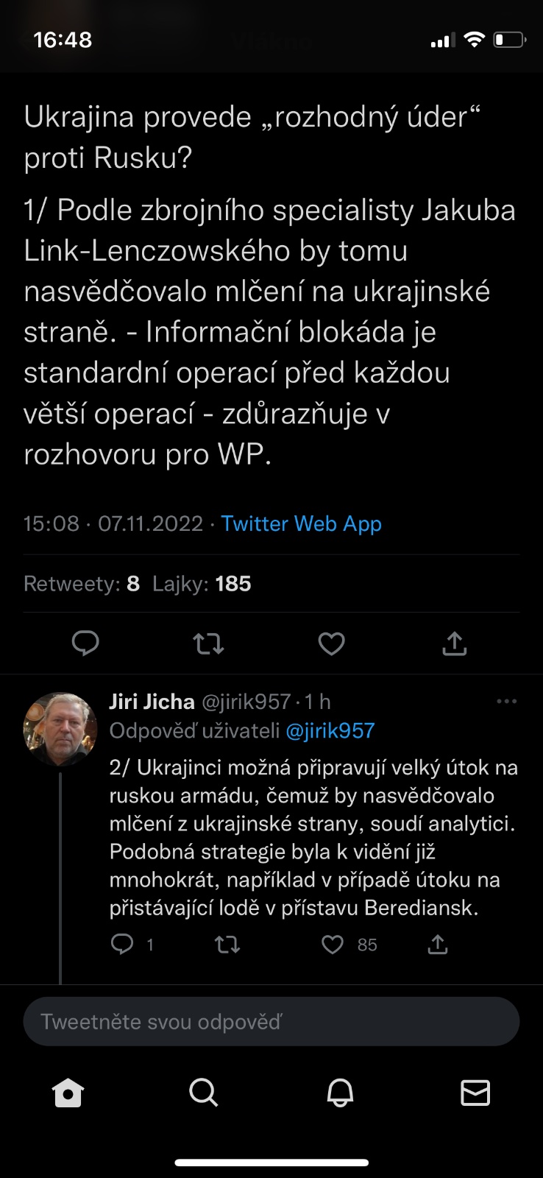
Task: Go to the Home tab
Action: (x=68, y=1093)
